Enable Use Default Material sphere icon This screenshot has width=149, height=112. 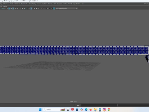[11, 8]
